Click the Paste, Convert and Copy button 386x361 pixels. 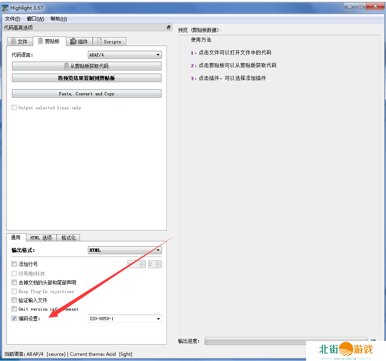pyautogui.click(x=86, y=94)
